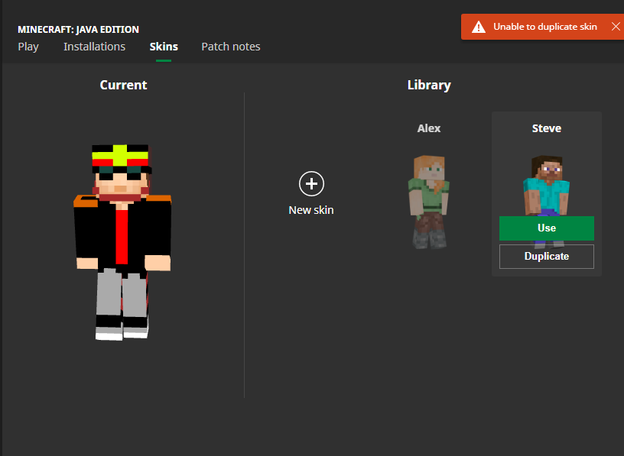Click the Current heading

(123, 85)
